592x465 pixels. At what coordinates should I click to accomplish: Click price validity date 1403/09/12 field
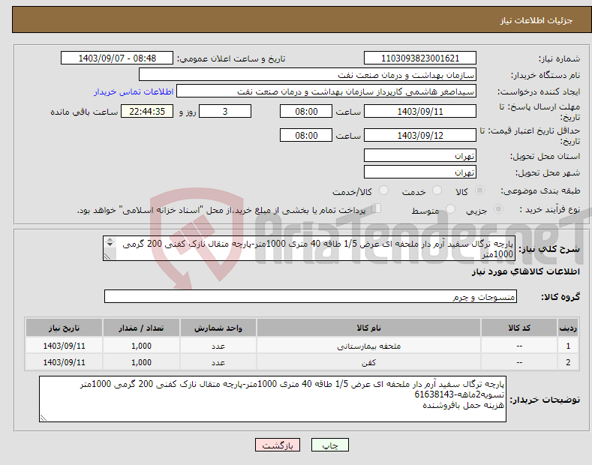420,135
